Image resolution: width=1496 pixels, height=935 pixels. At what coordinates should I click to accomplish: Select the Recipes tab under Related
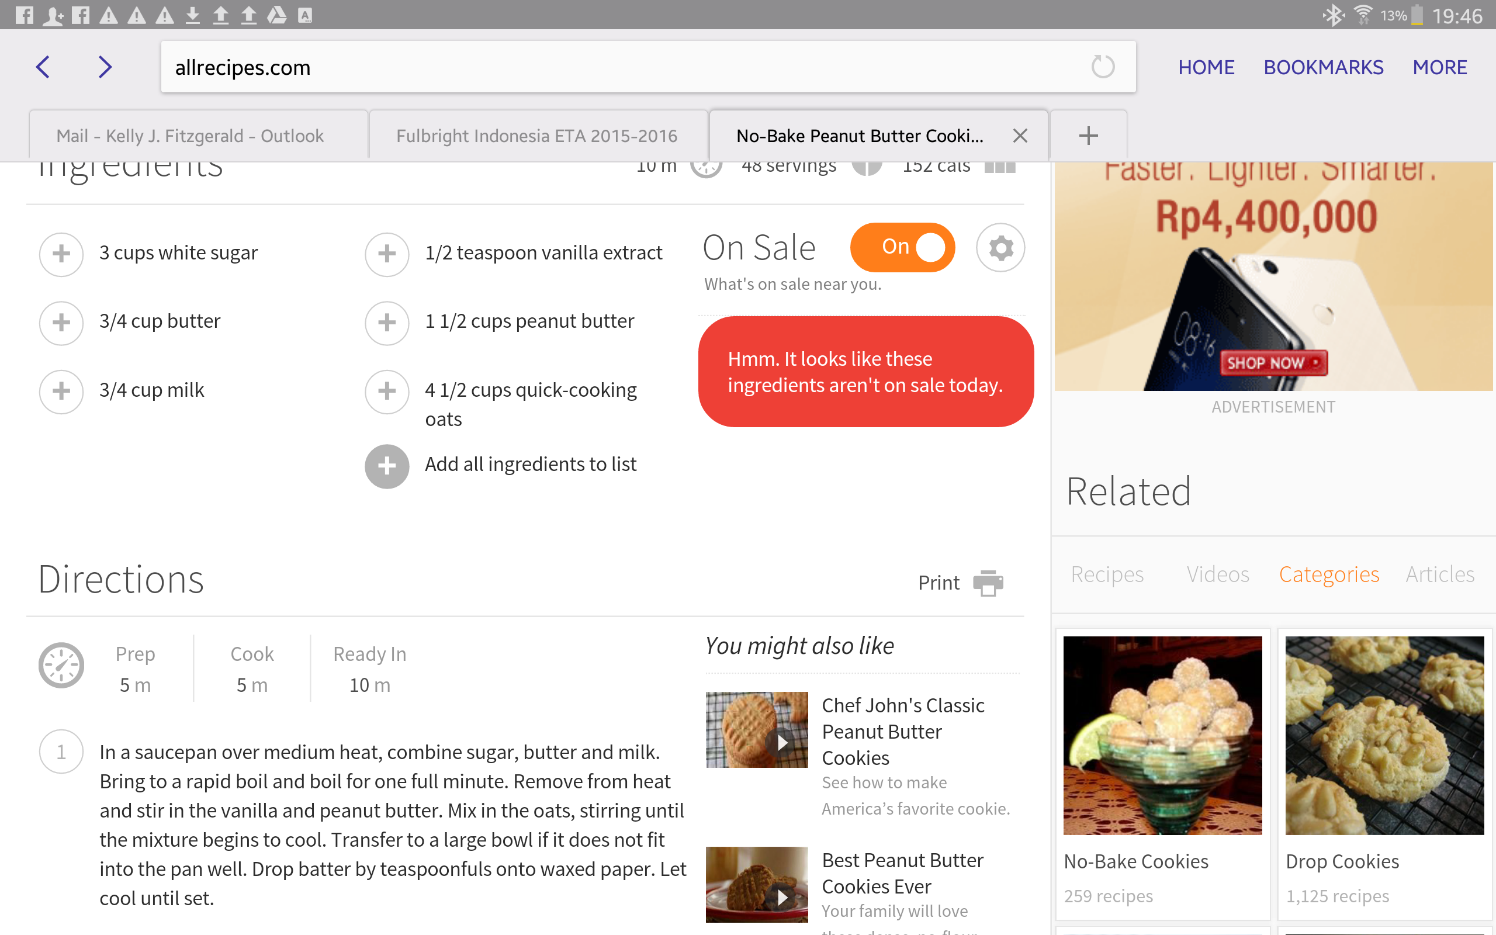1107,574
